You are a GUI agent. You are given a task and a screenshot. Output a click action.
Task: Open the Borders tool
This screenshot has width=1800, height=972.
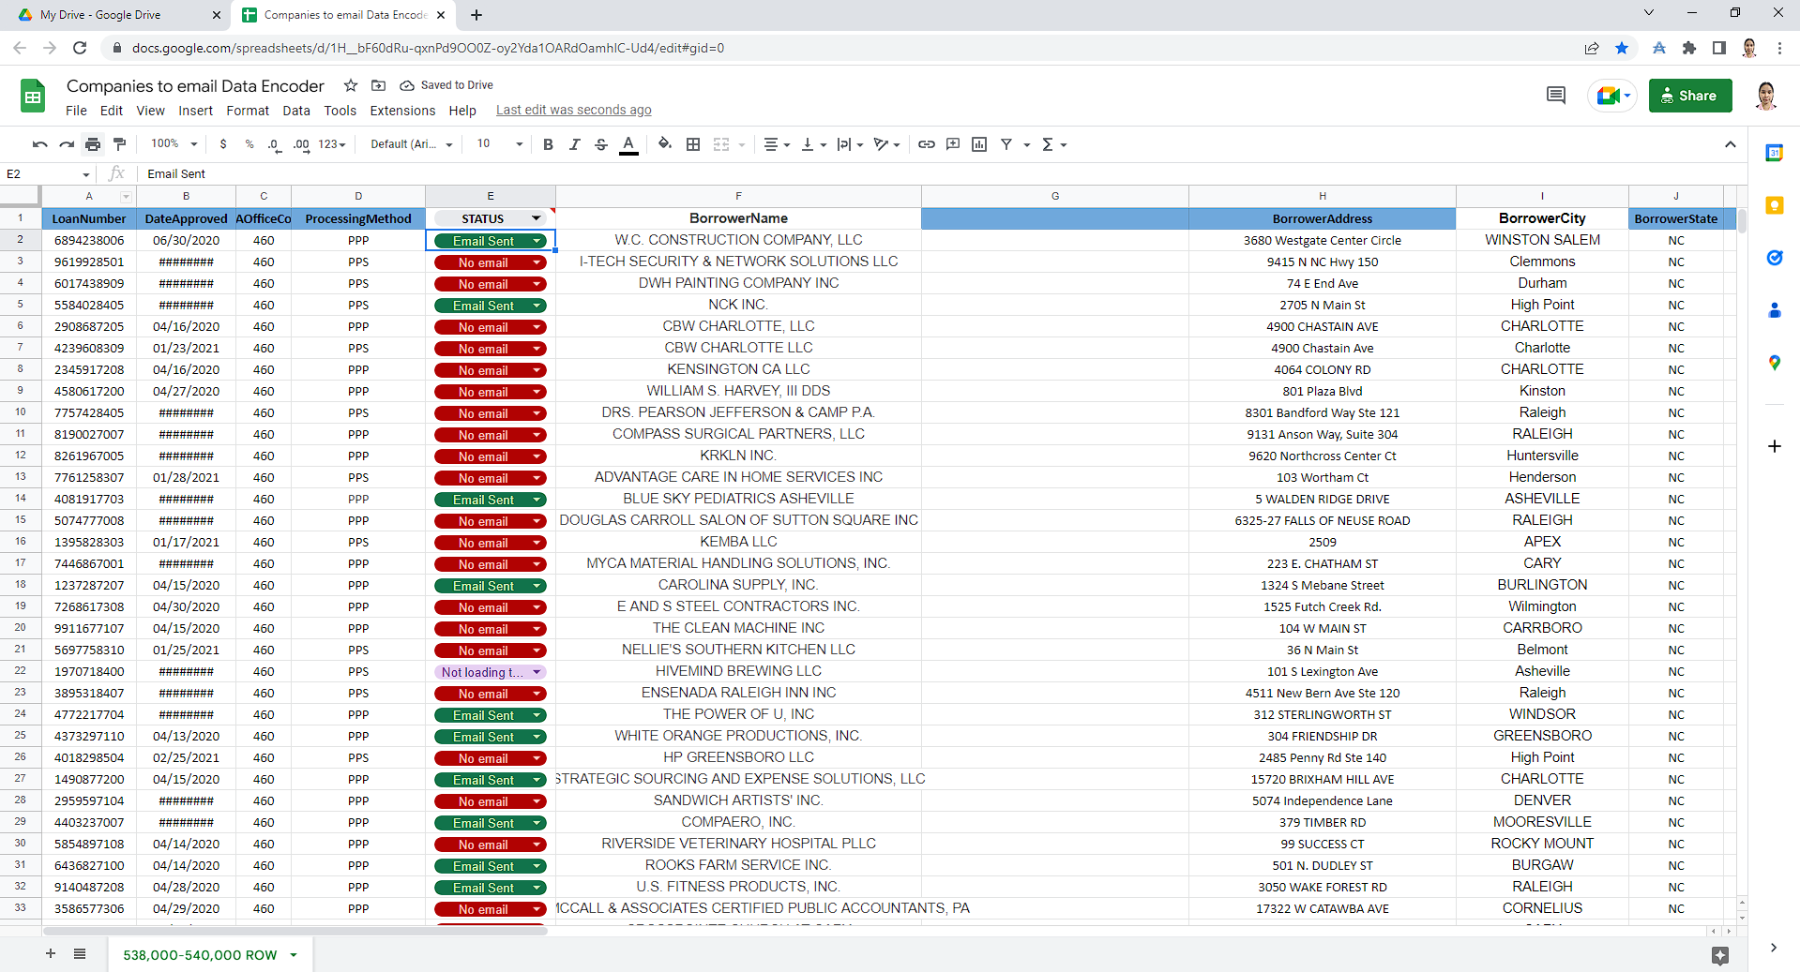pos(693,144)
